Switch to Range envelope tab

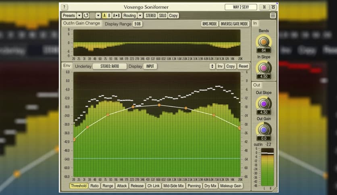pos(108,186)
